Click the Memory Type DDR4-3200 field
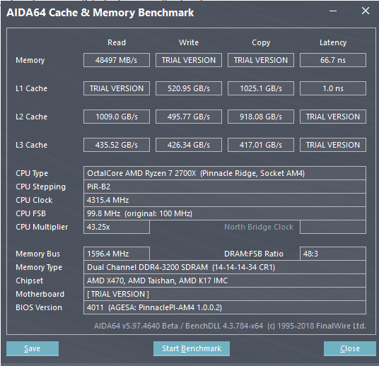The image size is (379, 366). click(x=225, y=267)
